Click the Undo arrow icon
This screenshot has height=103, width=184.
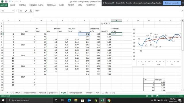tap(10, 1)
